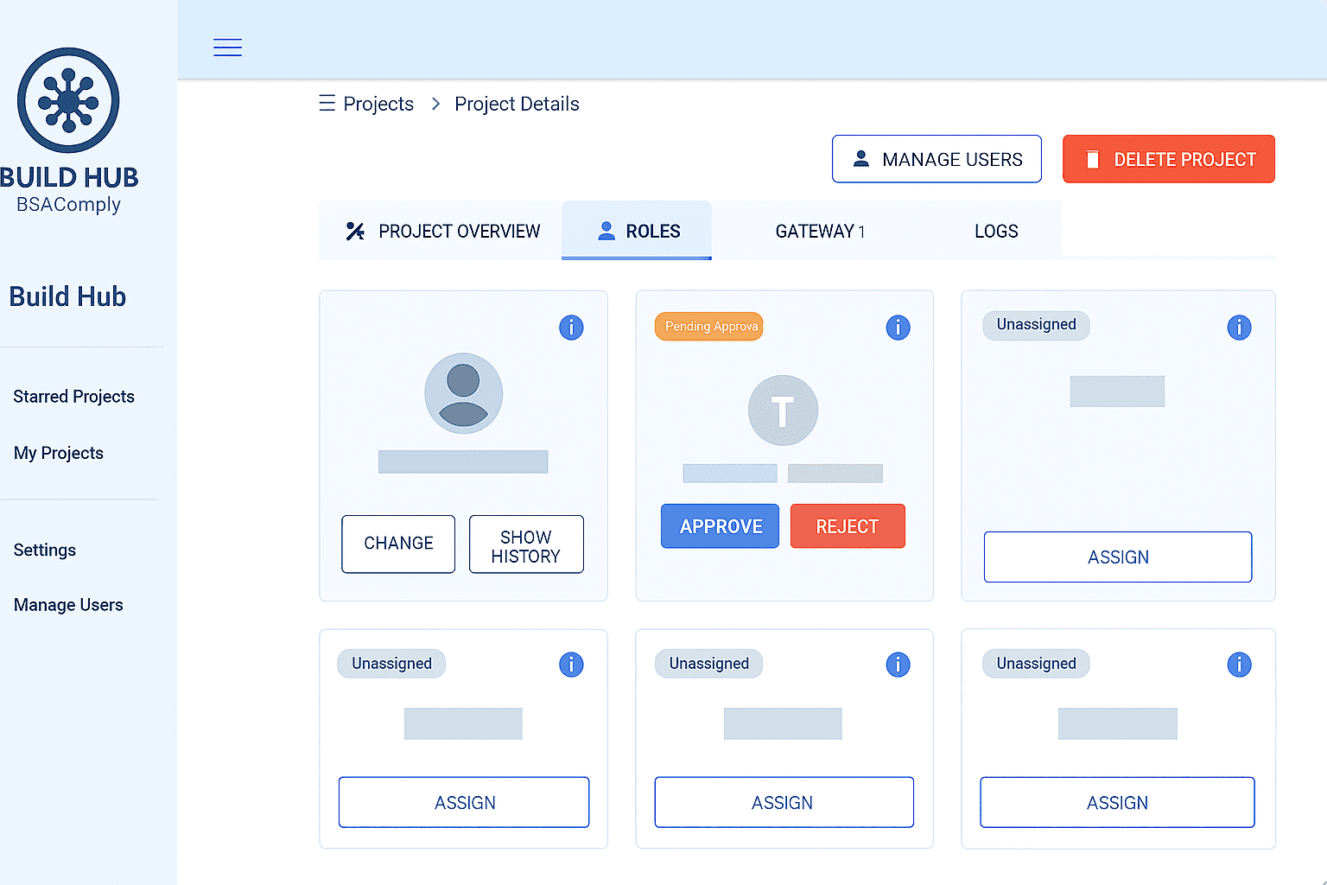The width and height of the screenshot is (1327, 885).
Task: Click info icon on top-right Unassigned card
Action: [1239, 328]
